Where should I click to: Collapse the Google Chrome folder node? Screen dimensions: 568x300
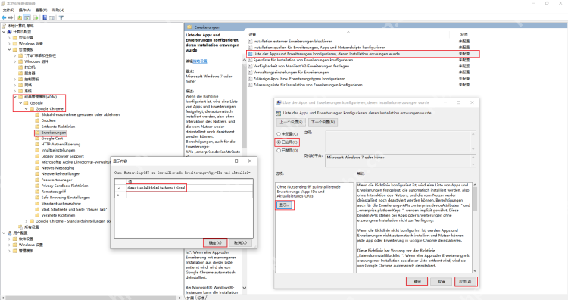point(26,108)
